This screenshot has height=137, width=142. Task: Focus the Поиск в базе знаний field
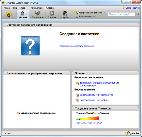point(121,14)
